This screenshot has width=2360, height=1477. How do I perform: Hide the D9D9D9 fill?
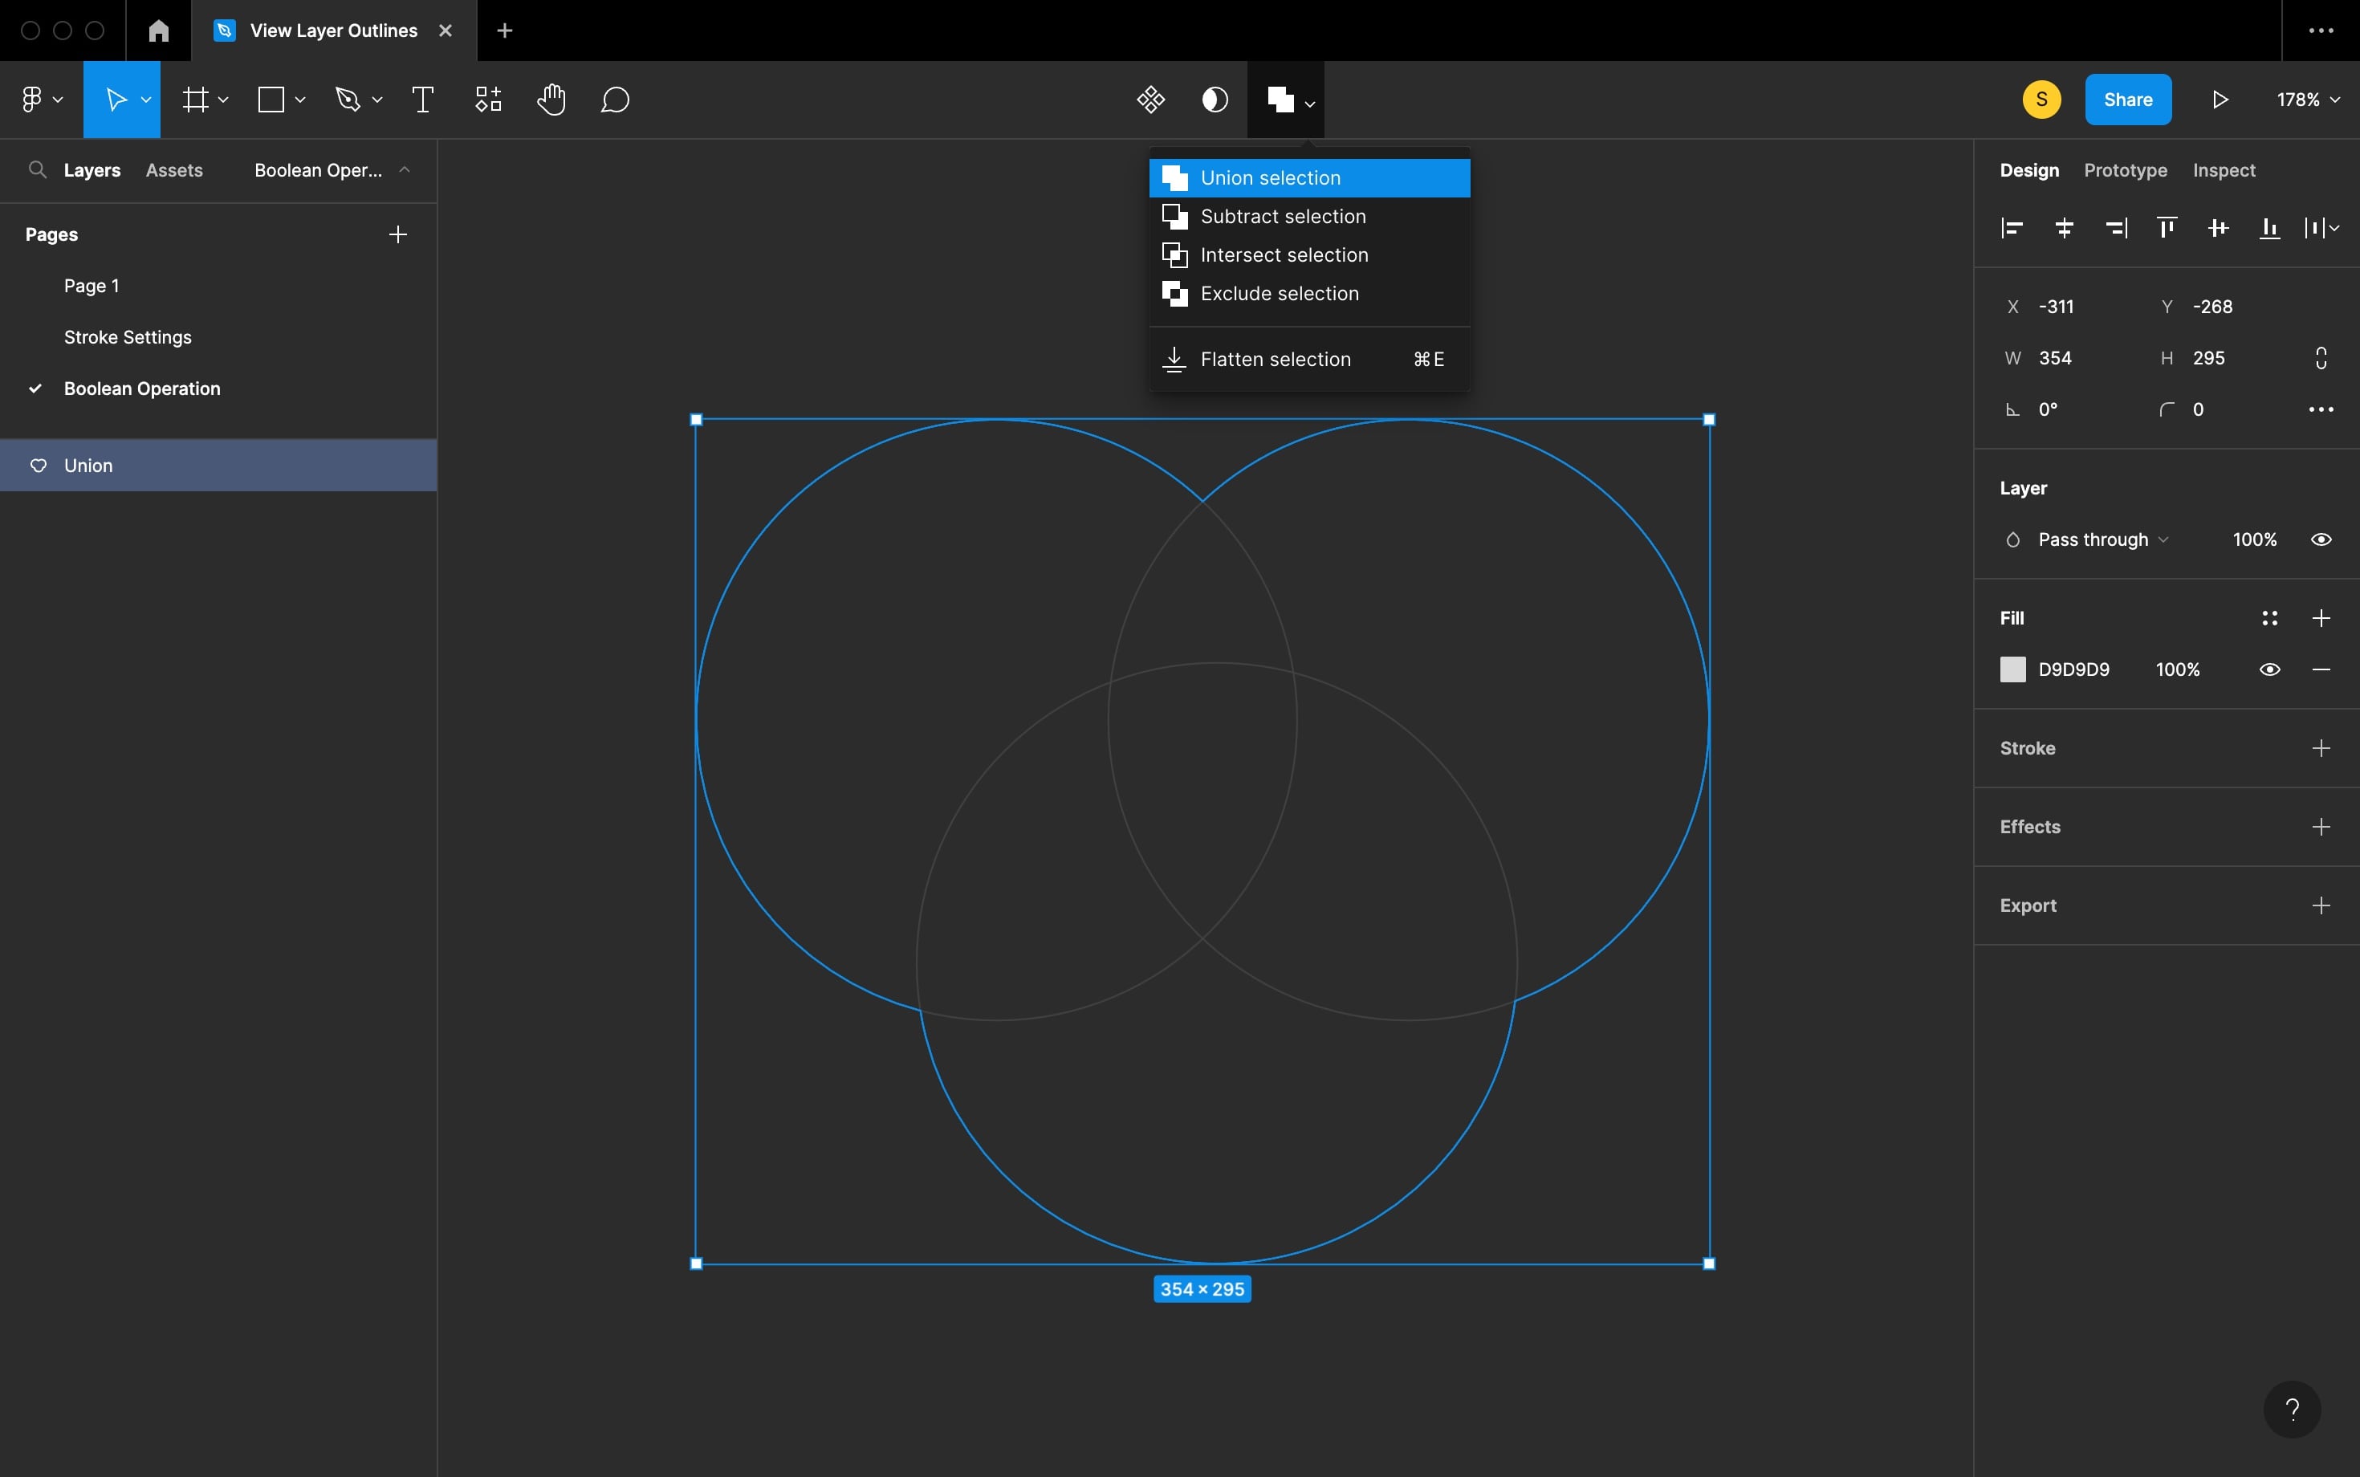tap(2269, 669)
